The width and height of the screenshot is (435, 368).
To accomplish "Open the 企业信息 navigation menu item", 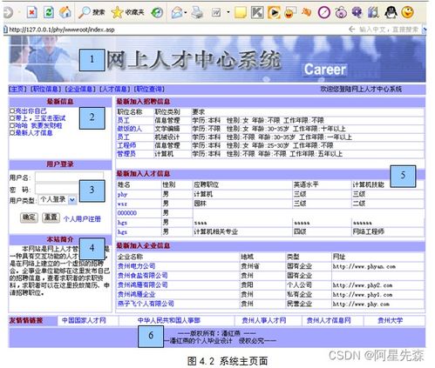I will pyautogui.click(x=80, y=89).
